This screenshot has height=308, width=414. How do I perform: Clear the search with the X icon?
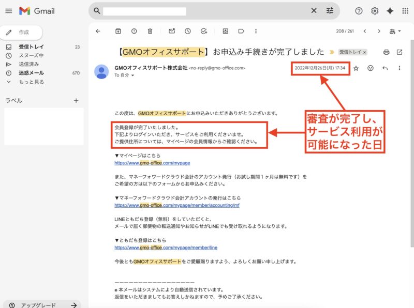pos(314,11)
